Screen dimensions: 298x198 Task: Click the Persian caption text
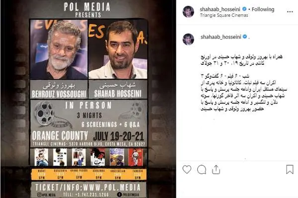point(244,83)
